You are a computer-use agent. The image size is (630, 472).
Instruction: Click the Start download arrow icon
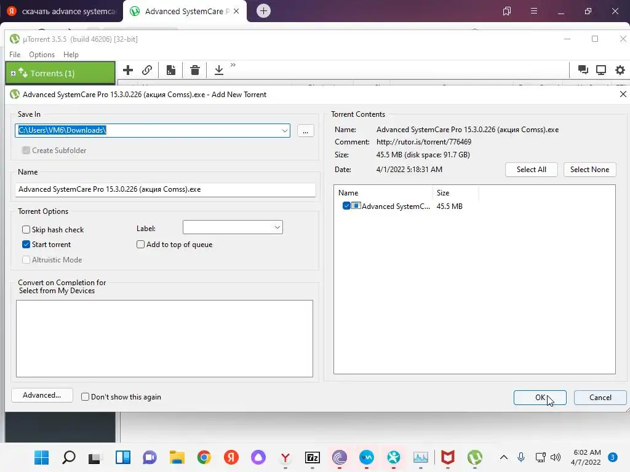click(x=218, y=70)
